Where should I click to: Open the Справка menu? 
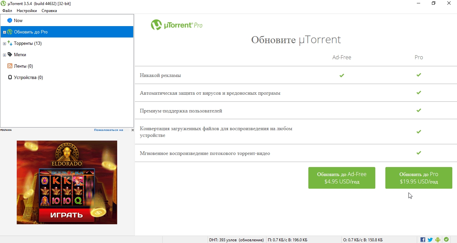[x=49, y=11]
